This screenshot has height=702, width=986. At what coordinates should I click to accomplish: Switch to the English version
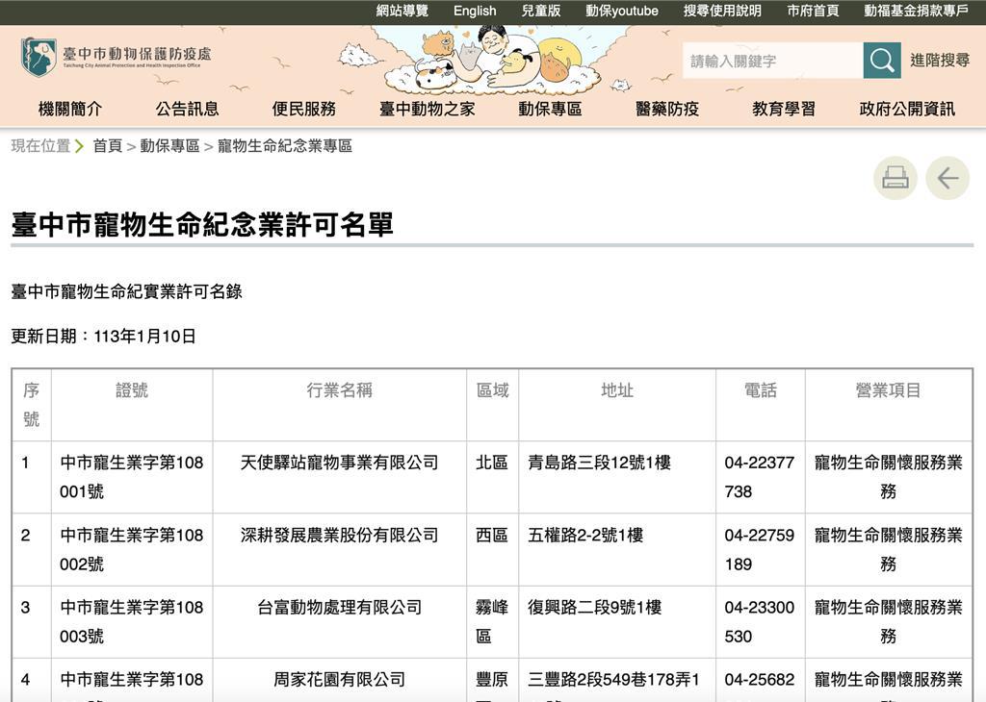pos(475,11)
